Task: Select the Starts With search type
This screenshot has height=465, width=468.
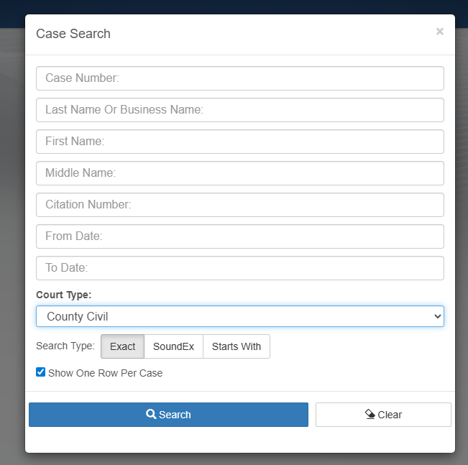Action: tap(236, 346)
